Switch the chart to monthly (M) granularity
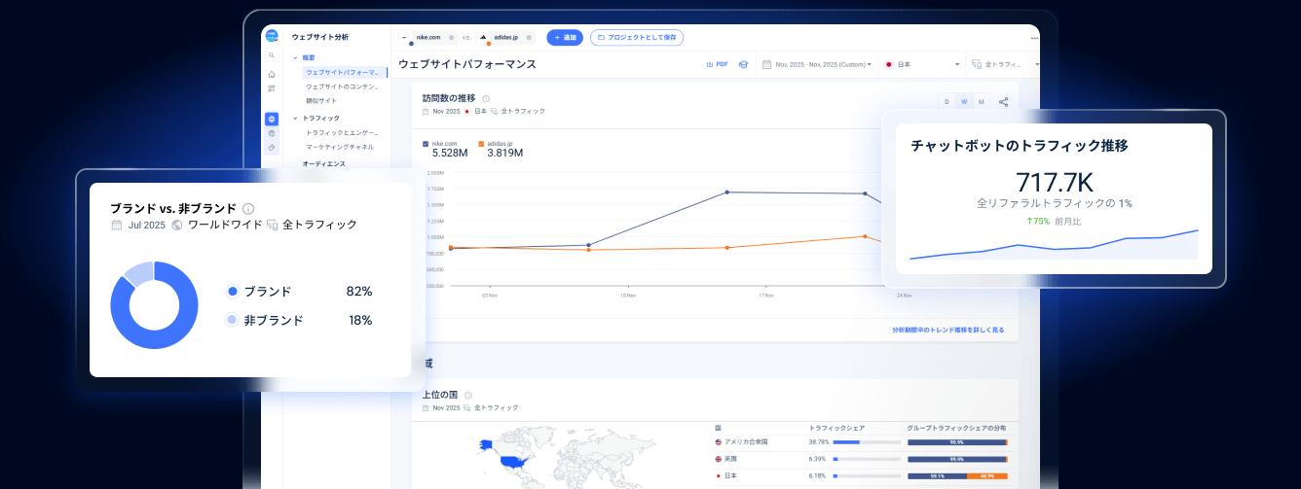This screenshot has height=489, width=1301. 981,101
